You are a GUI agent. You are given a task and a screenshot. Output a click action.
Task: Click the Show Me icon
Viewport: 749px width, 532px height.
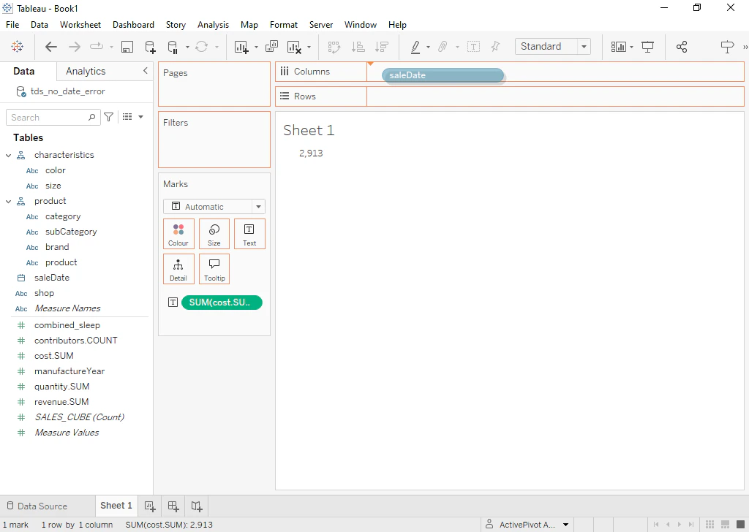pos(727,46)
